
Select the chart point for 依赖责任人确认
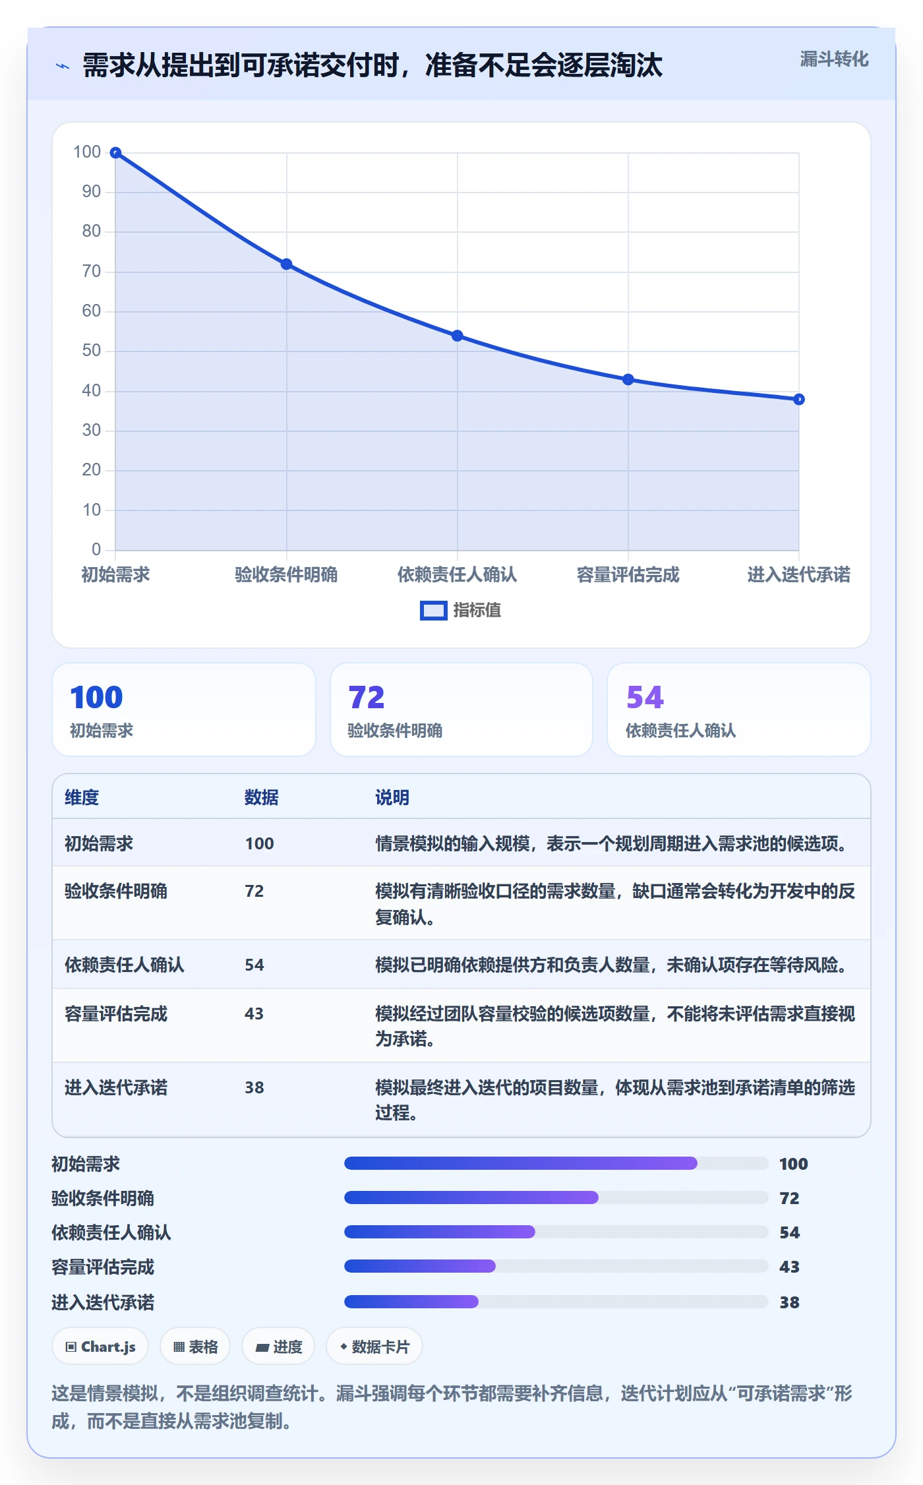(457, 336)
